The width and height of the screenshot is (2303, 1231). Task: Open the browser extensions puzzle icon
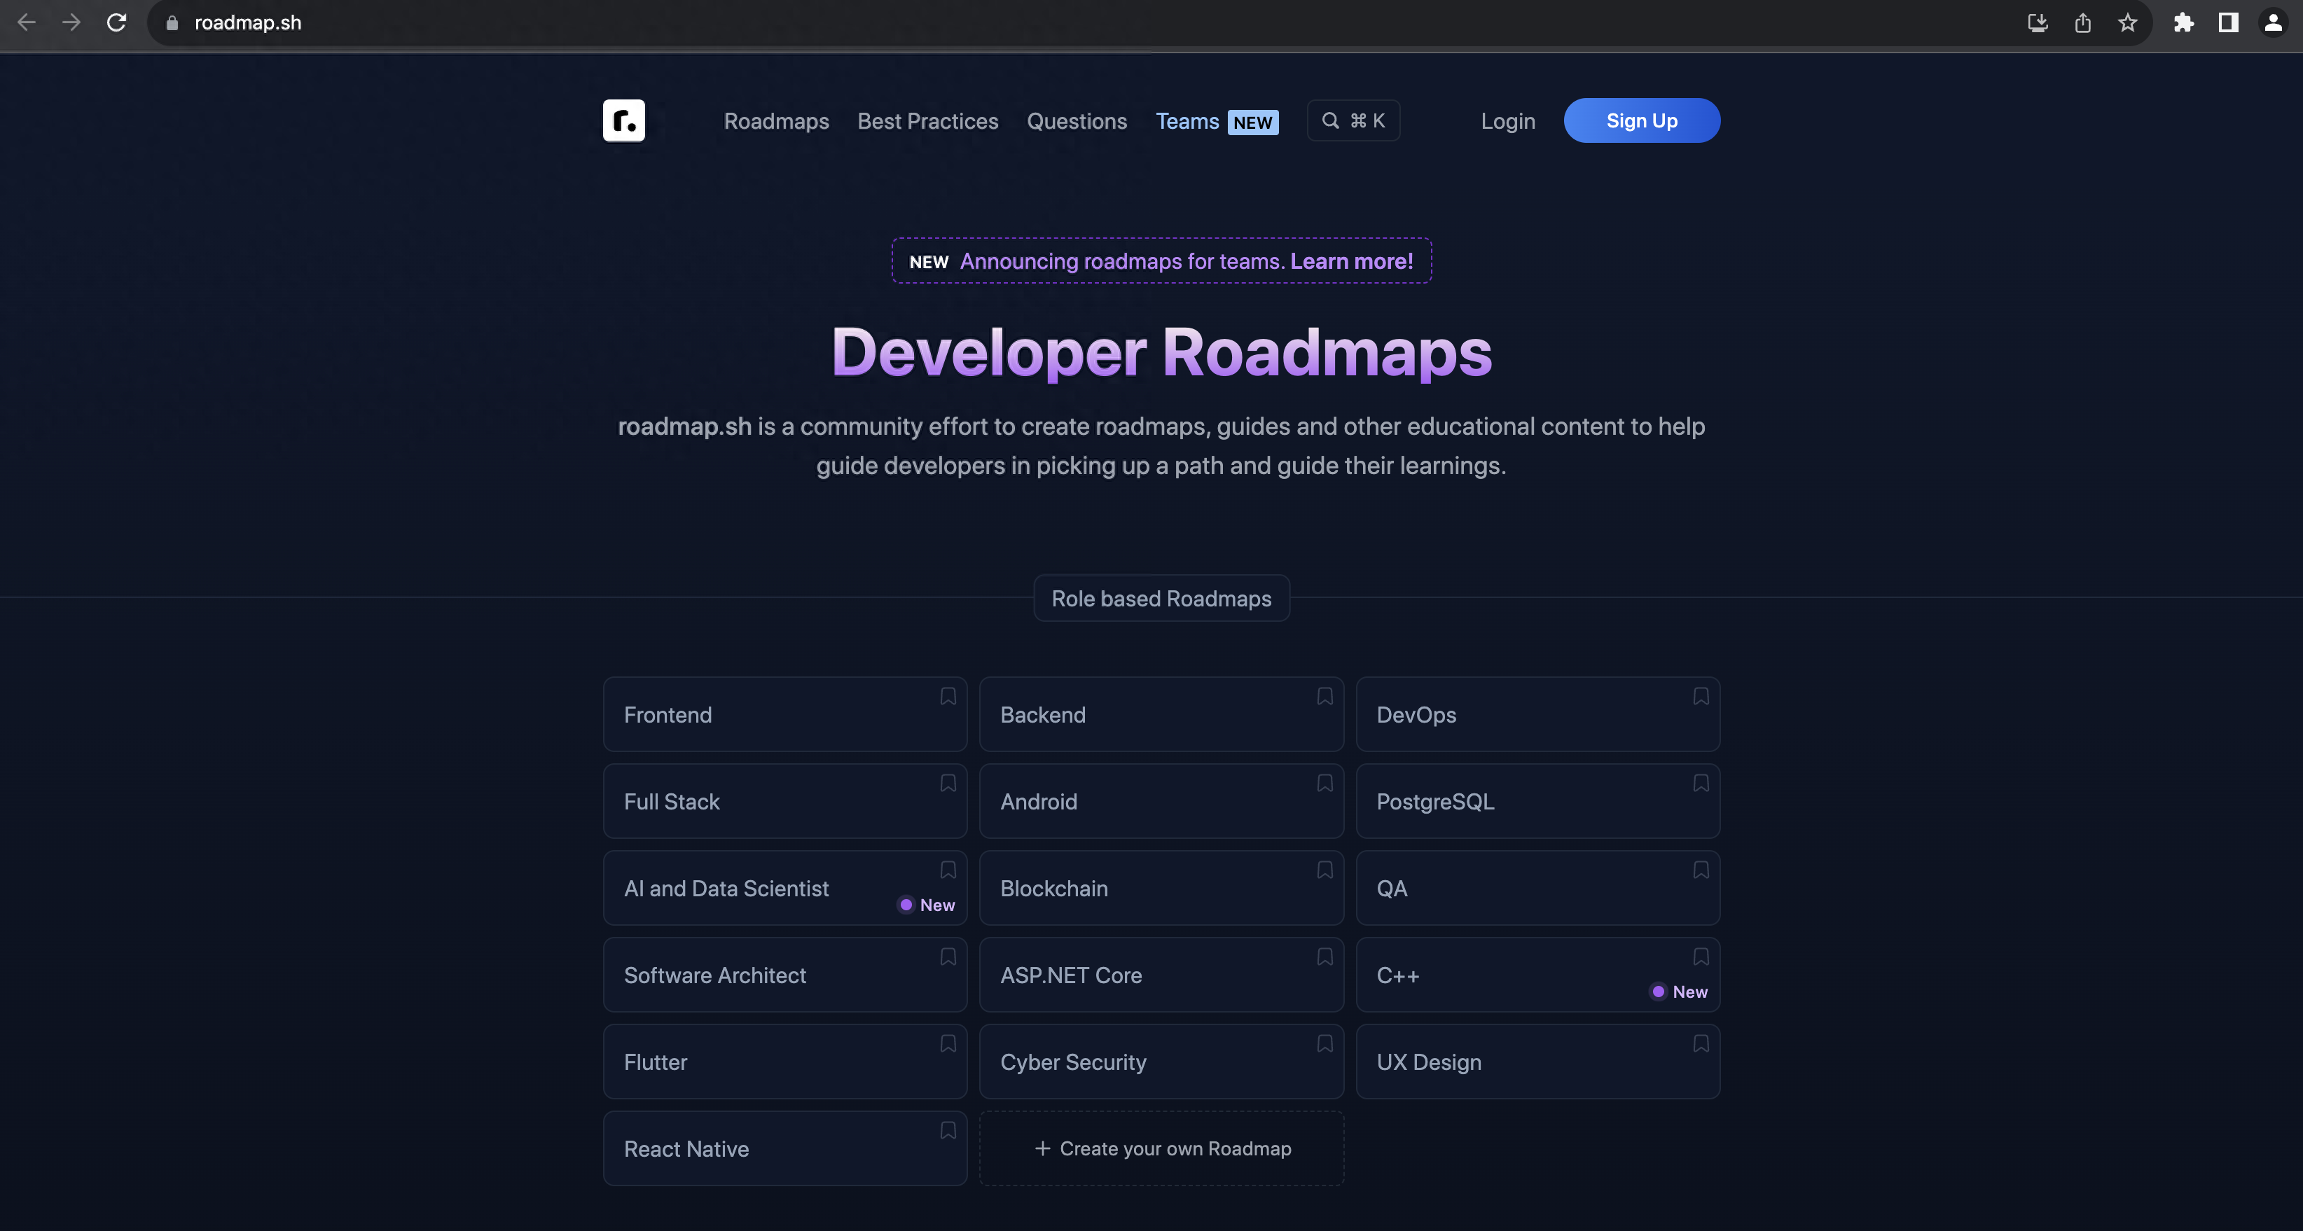(x=2183, y=22)
